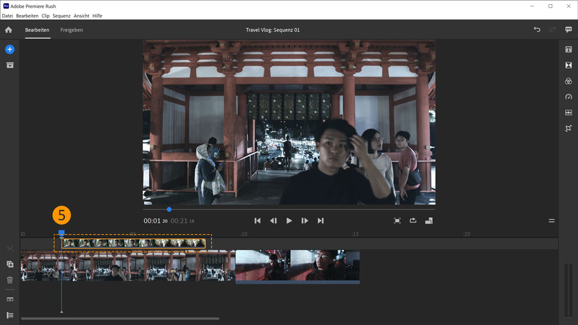The image size is (578, 325).
Task: Click the Travel Vlog: Sequenz 01 title
Action: tap(273, 30)
